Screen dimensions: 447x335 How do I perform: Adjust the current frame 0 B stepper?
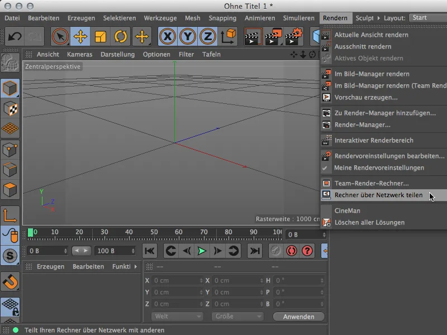click(x=324, y=234)
